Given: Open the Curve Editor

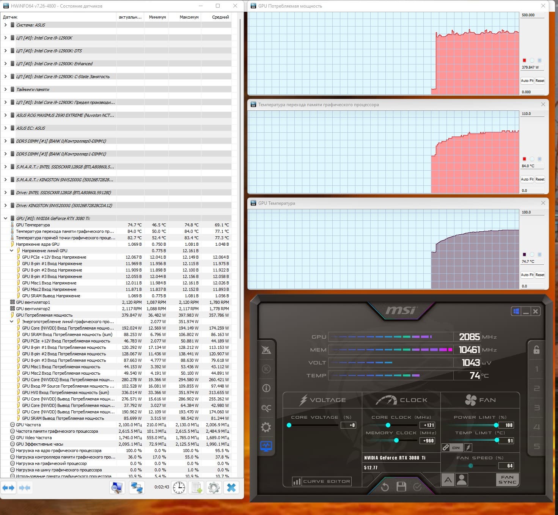Looking at the screenshot, I should (322, 481).
